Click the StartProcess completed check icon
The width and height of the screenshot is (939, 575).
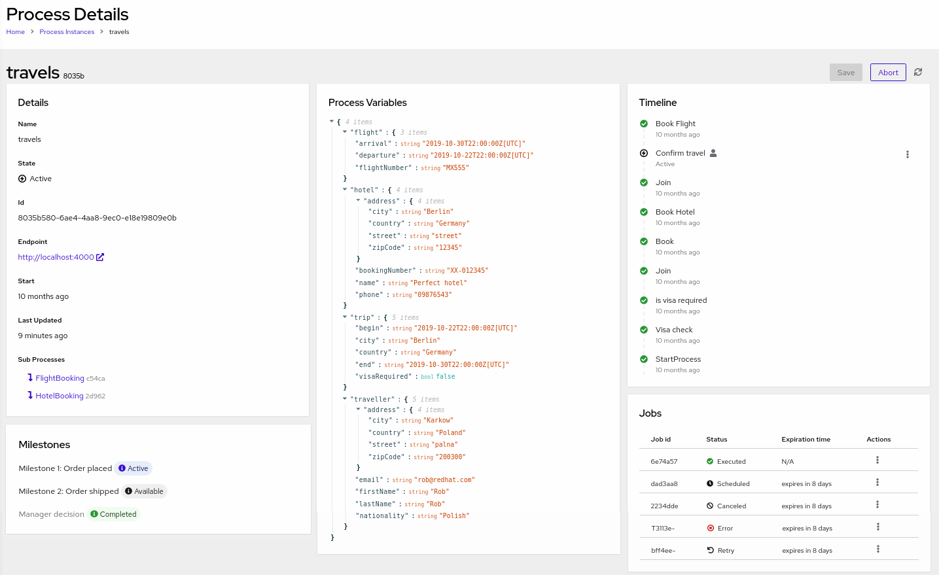(x=644, y=359)
